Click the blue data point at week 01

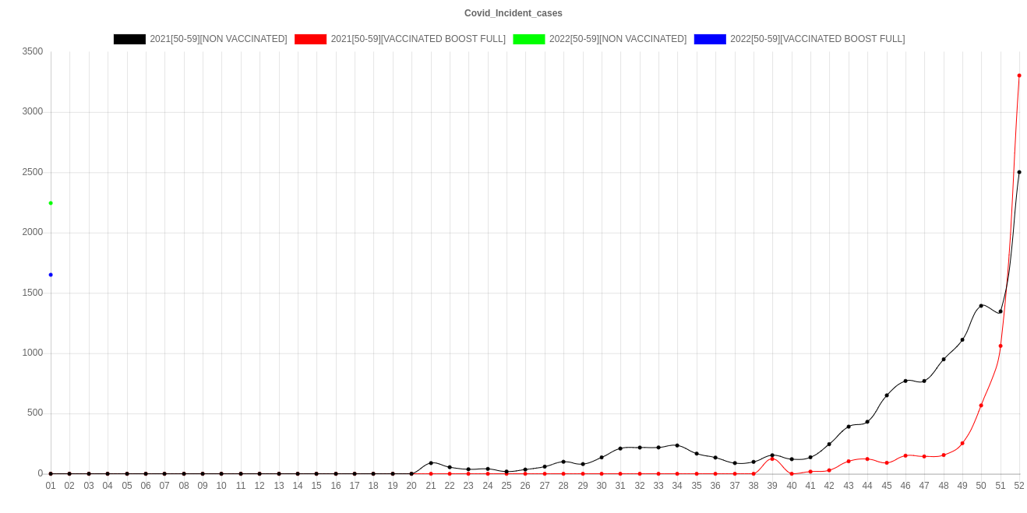coord(51,275)
